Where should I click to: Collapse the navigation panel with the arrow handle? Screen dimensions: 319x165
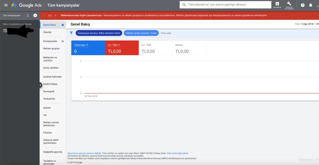click(x=40, y=85)
